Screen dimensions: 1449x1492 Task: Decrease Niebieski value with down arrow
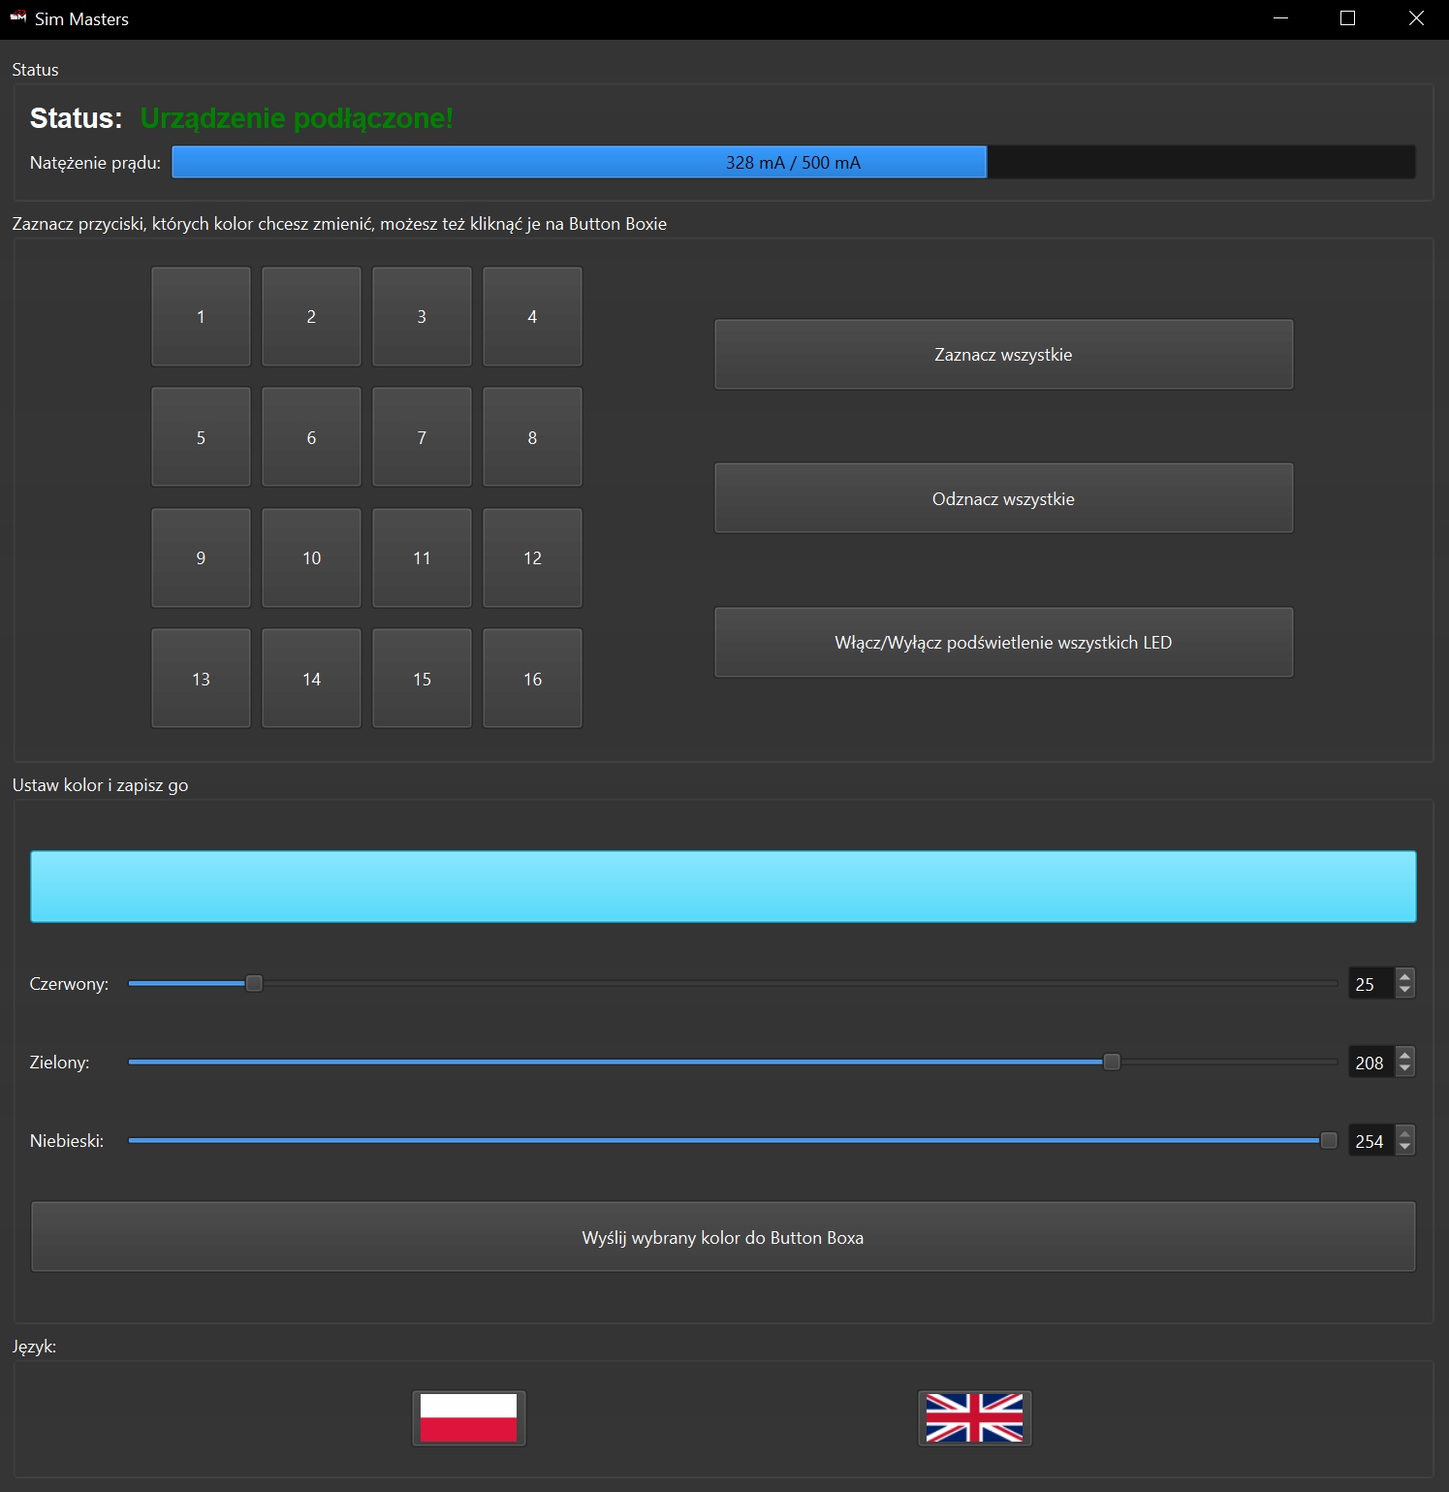click(1404, 1147)
